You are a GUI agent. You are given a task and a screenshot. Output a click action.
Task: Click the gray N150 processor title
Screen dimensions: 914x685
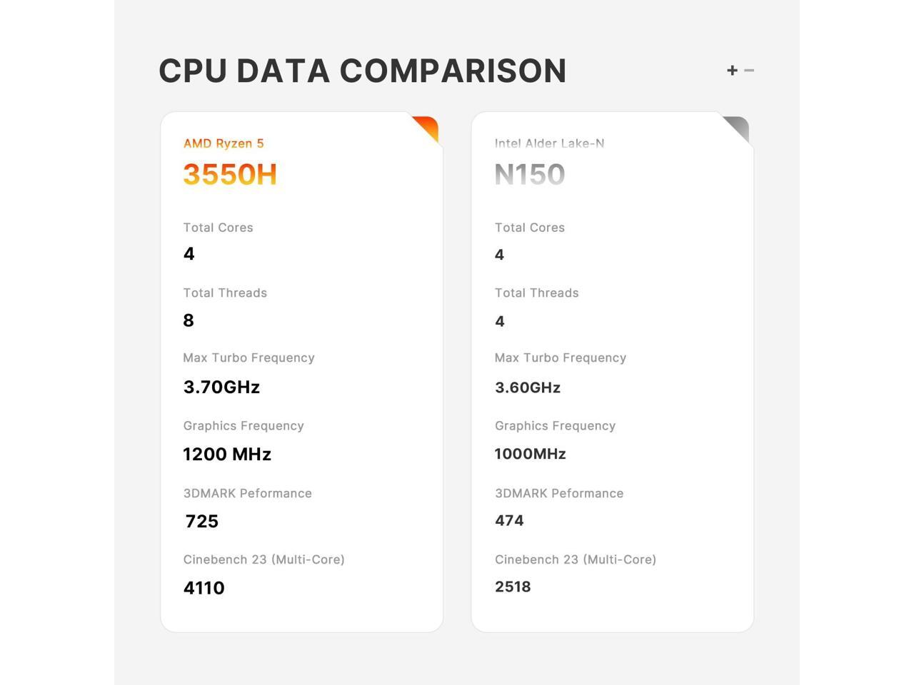pos(530,174)
